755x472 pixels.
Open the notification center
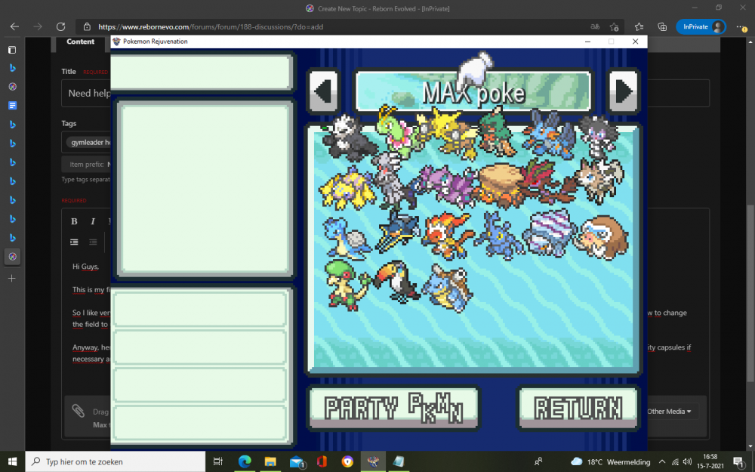(x=739, y=462)
